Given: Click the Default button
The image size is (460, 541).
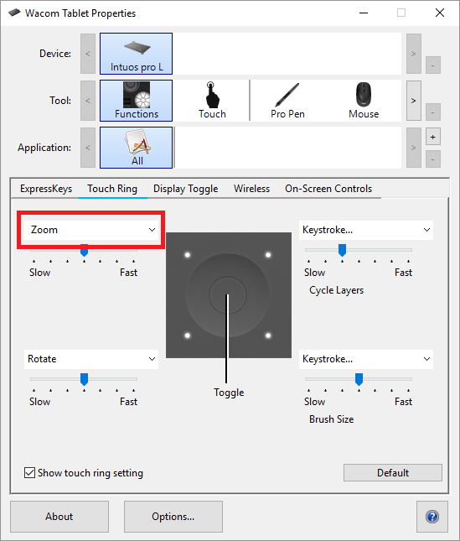Looking at the screenshot, I should click(393, 473).
